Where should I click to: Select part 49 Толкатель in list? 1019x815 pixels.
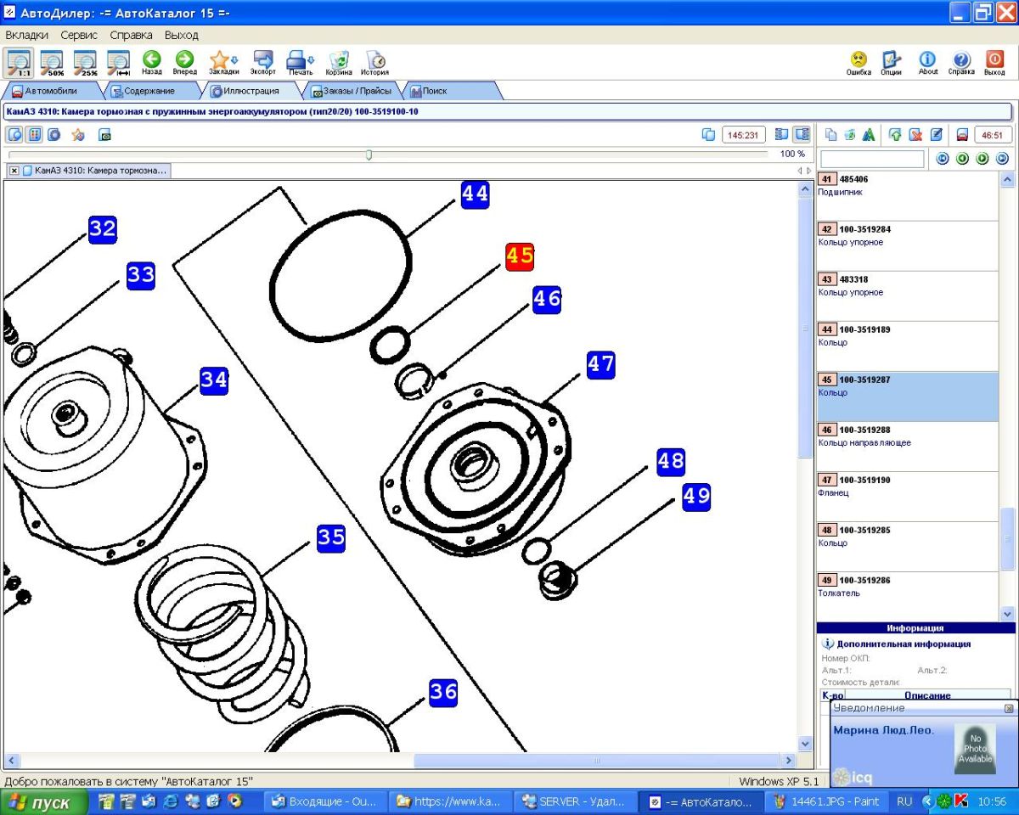click(x=907, y=597)
